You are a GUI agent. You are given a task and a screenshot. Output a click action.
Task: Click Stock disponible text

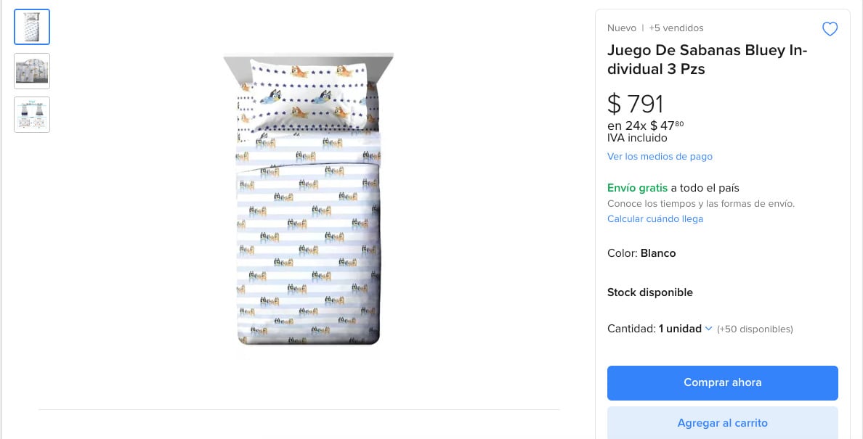[x=649, y=292]
